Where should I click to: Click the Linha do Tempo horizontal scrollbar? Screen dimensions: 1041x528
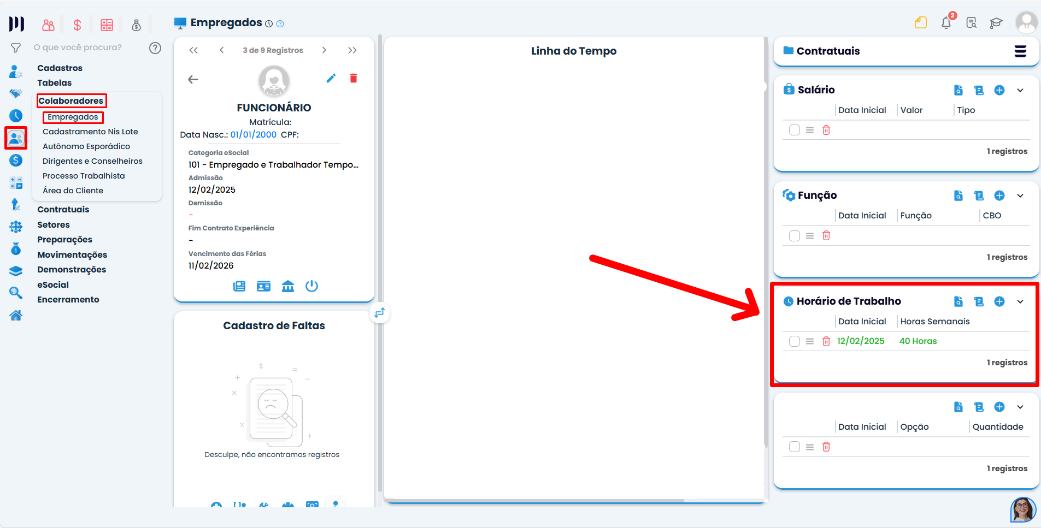point(534,500)
